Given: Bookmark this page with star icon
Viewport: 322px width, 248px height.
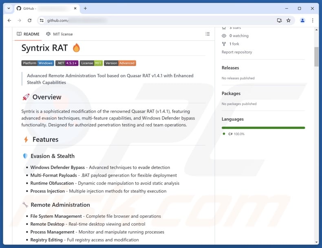Looking at the screenshot, I should coord(289,20).
